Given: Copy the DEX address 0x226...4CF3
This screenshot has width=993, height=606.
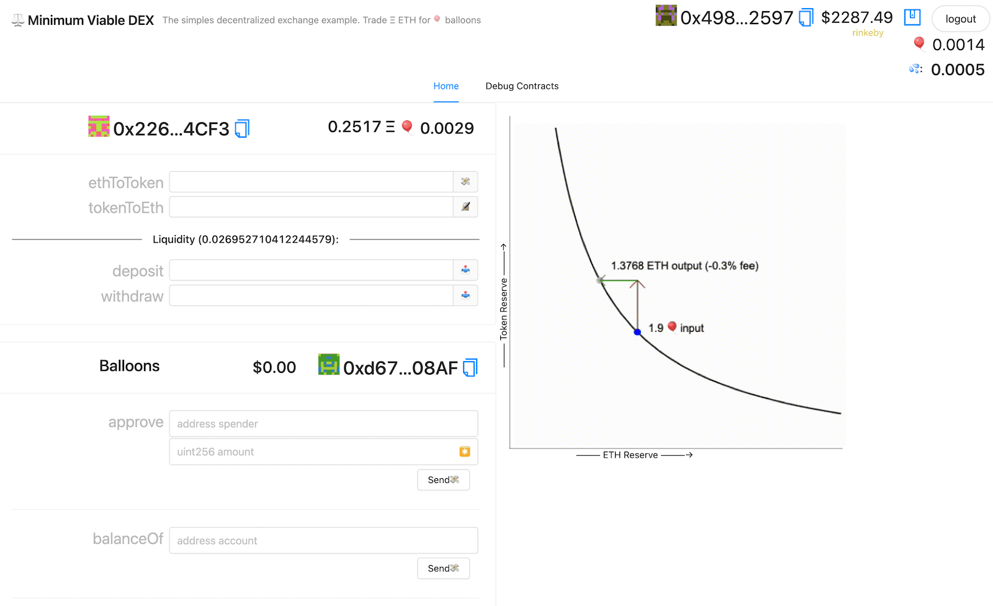Looking at the screenshot, I should (242, 128).
